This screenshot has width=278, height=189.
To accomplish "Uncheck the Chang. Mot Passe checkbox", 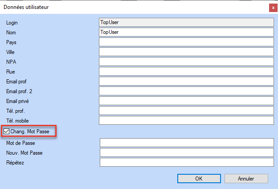I will point(6,131).
